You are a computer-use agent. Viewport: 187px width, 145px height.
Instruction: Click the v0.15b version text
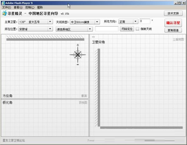pos(65,14)
